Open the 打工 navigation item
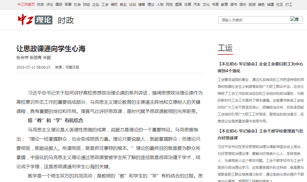The width and height of the screenshot is (307, 182). click(289, 5)
